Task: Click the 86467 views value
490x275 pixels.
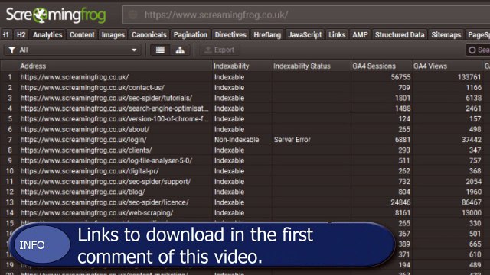Action: [472, 202]
